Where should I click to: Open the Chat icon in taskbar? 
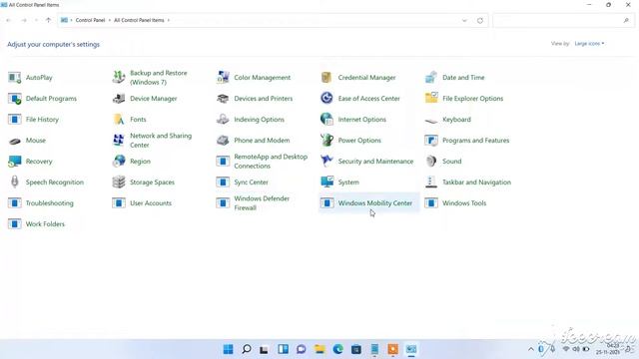(302, 349)
